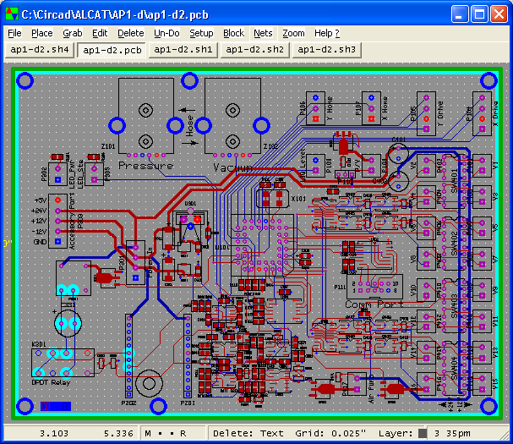Switch to the ap1-d2.sh3 tab
This screenshot has width=513, height=444.
[325, 50]
